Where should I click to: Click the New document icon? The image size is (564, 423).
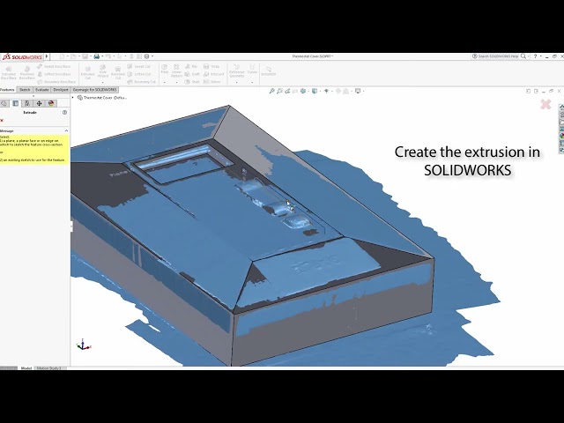pyautogui.click(x=62, y=56)
